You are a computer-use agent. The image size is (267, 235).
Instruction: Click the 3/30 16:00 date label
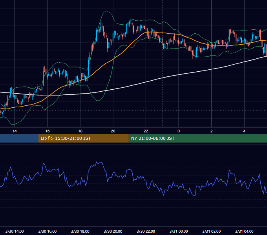[x=48, y=231]
